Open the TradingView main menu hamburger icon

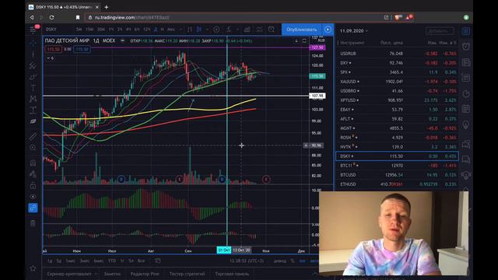point(33,30)
